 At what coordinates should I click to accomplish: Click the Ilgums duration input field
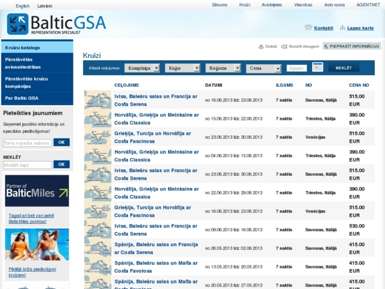click(297, 68)
